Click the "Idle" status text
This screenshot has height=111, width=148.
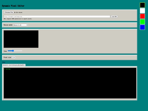(4, 62)
